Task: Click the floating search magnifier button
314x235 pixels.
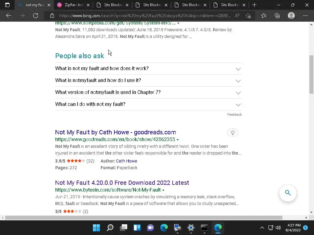Action: [288, 193]
